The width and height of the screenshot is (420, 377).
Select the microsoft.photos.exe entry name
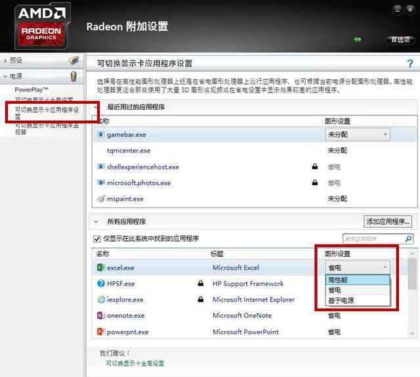tap(138, 183)
